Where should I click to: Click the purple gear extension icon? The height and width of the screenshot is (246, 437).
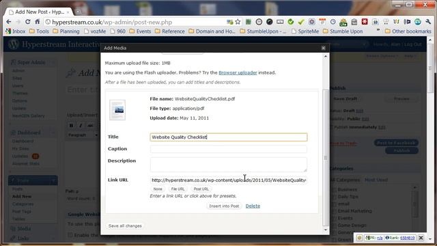tap(311, 22)
